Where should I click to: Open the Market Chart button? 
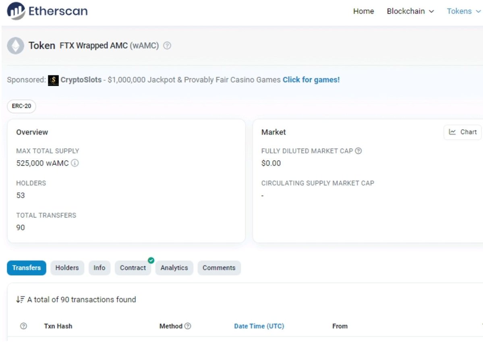(x=462, y=132)
